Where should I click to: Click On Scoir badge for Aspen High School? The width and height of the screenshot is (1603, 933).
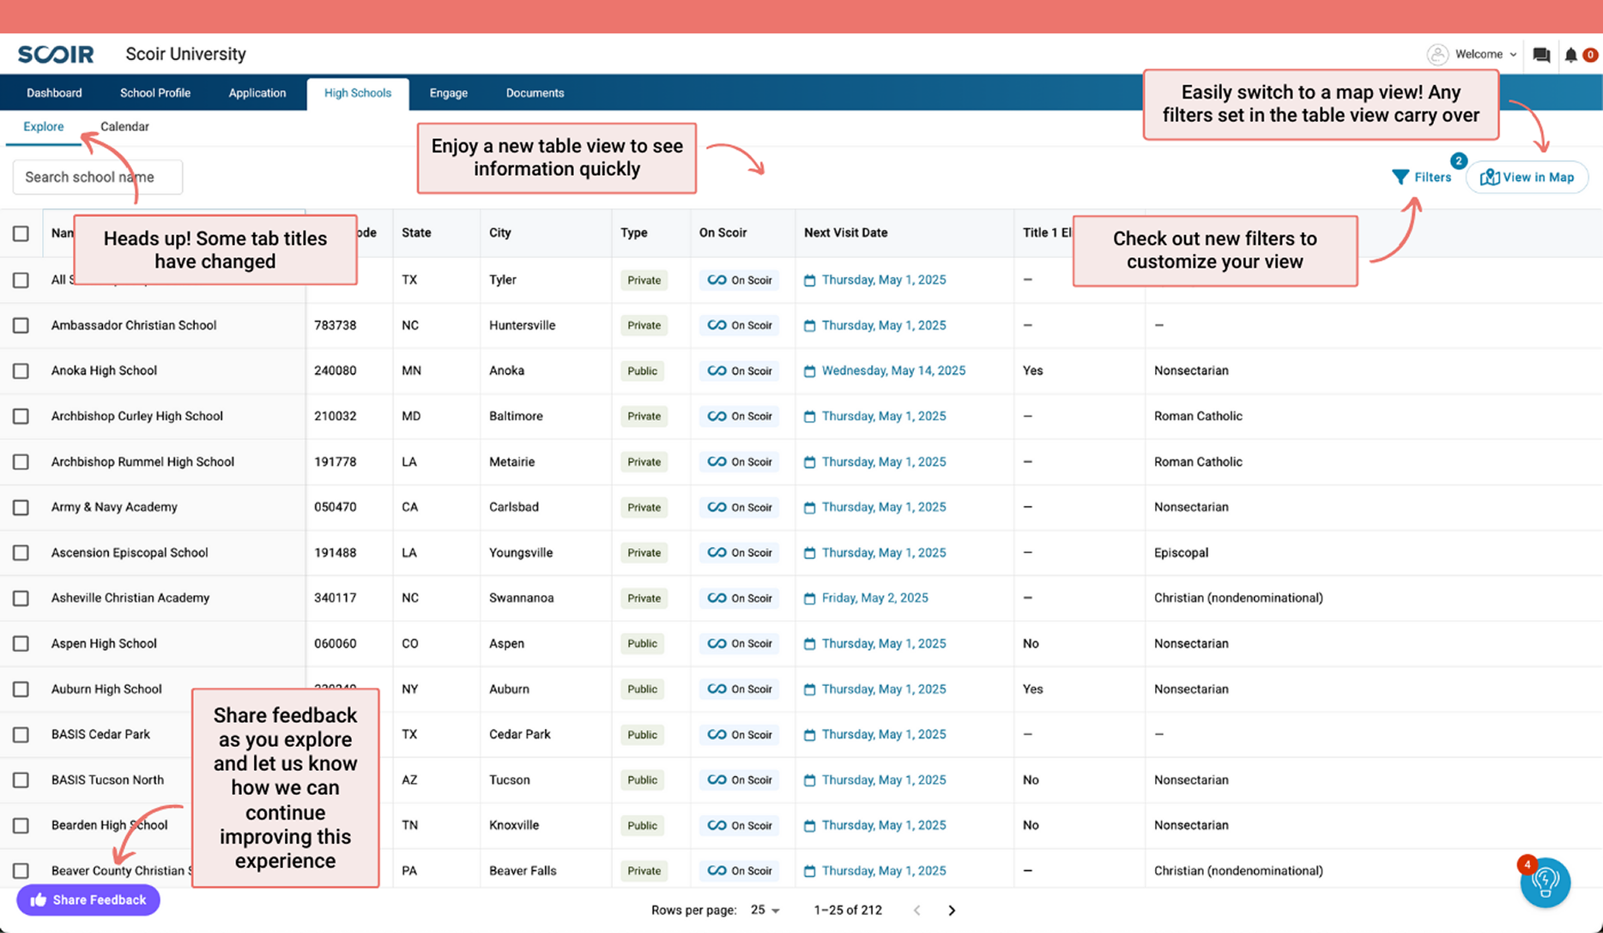(x=740, y=643)
